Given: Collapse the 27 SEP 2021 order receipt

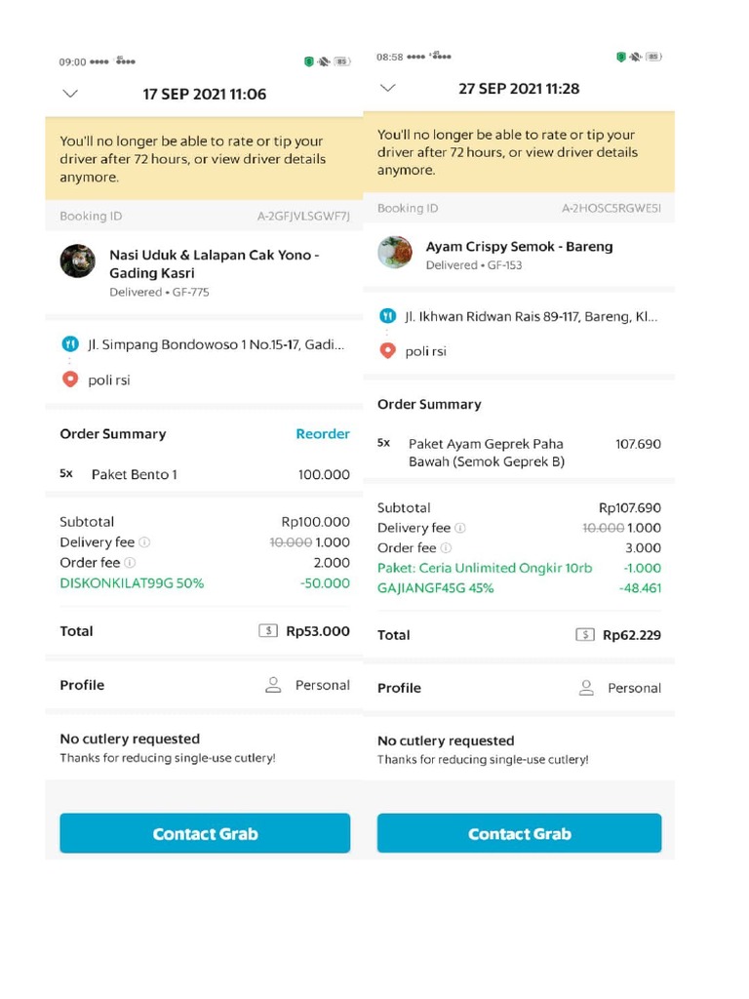Looking at the screenshot, I should pyautogui.click(x=388, y=88).
